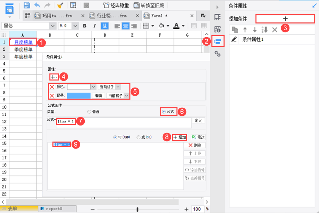Choose the 与(AND) radio option
The image size is (319, 213).
pyautogui.click(x=115, y=137)
